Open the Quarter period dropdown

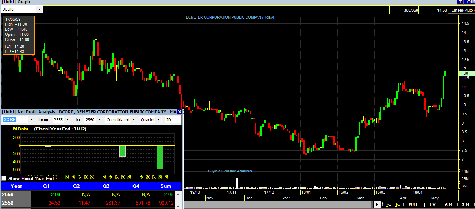click(x=159, y=119)
